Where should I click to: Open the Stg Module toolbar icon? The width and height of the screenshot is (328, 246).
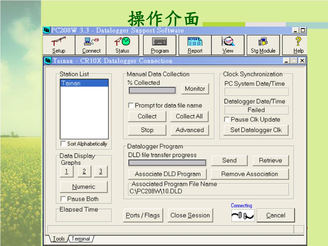pyautogui.click(x=263, y=45)
